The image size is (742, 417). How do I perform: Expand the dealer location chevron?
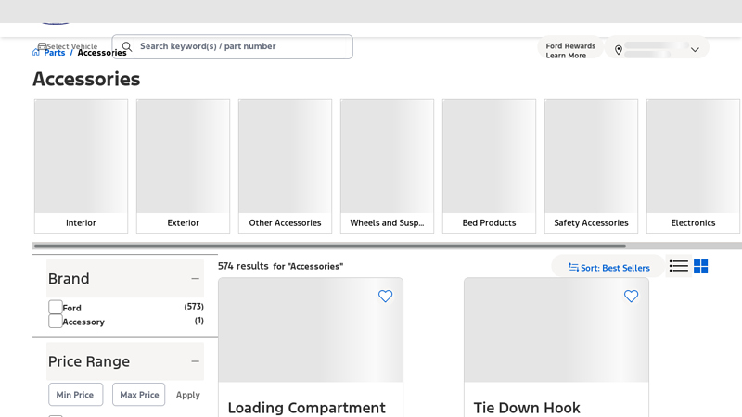click(695, 50)
